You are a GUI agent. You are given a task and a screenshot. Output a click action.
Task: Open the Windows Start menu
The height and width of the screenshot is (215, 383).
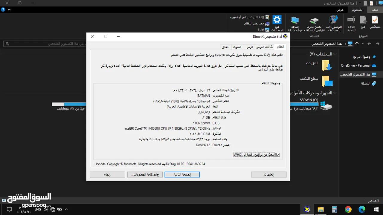[x=376, y=209]
